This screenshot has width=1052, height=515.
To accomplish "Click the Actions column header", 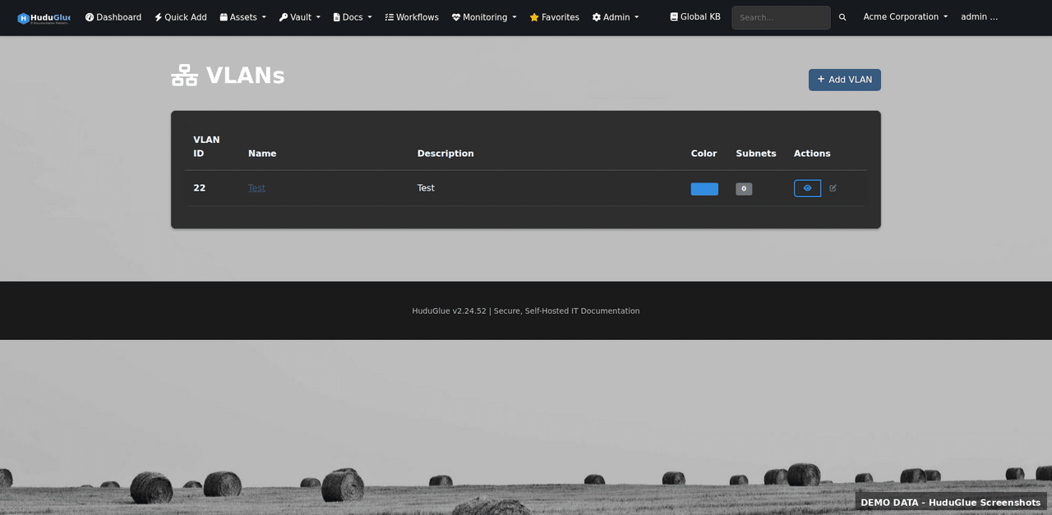I will pyautogui.click(x=812, y=154).
